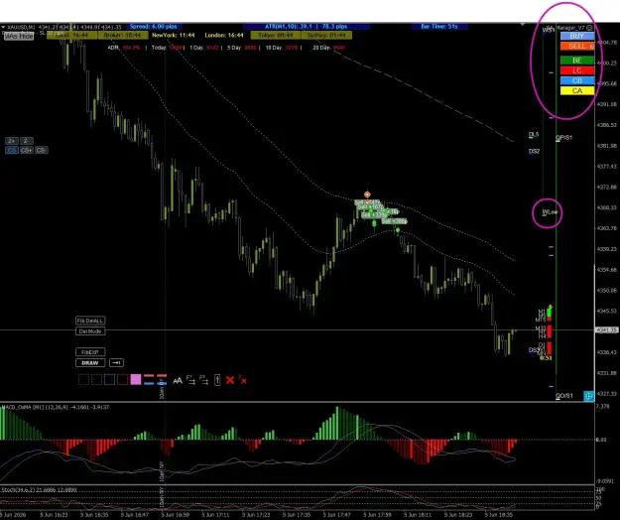620x520 pixels.
Task: Click the NewYork: 11:44 clock
Action: (174, 36)
